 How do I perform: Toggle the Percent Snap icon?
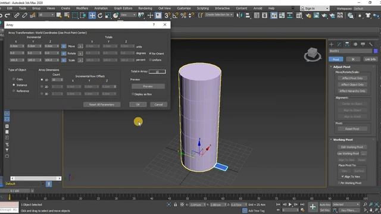click(183, 15)
